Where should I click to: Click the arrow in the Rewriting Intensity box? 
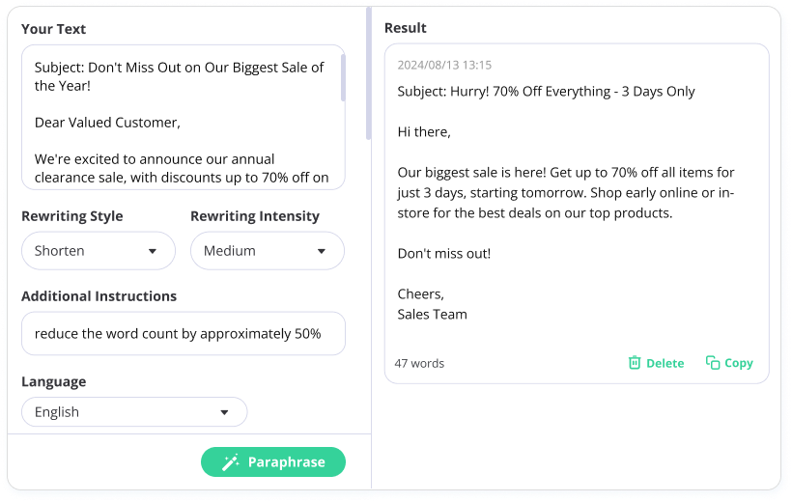tap(322, 251)
